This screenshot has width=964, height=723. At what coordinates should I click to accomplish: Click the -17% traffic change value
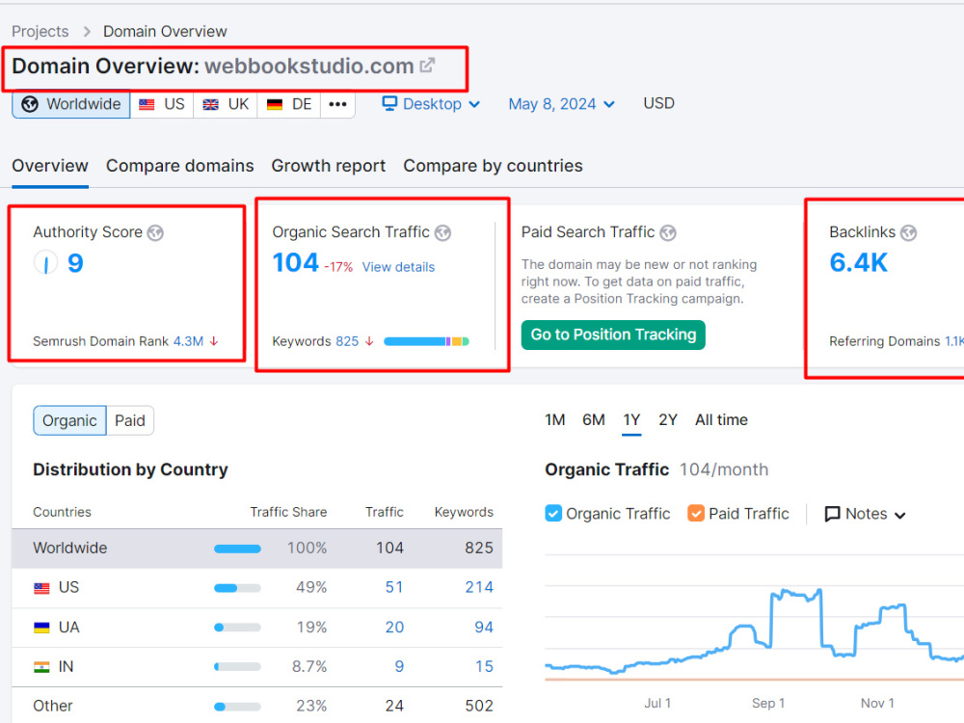pyautogui.click(x=338, y=267)
